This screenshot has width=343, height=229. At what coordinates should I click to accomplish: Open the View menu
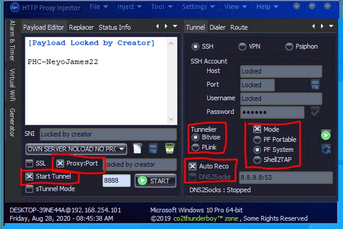(x=236, y=7)
